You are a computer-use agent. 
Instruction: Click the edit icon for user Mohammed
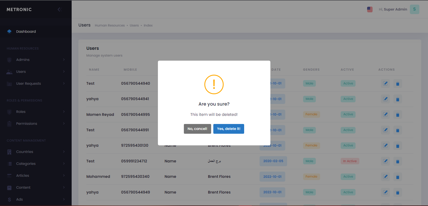[385, 177]
